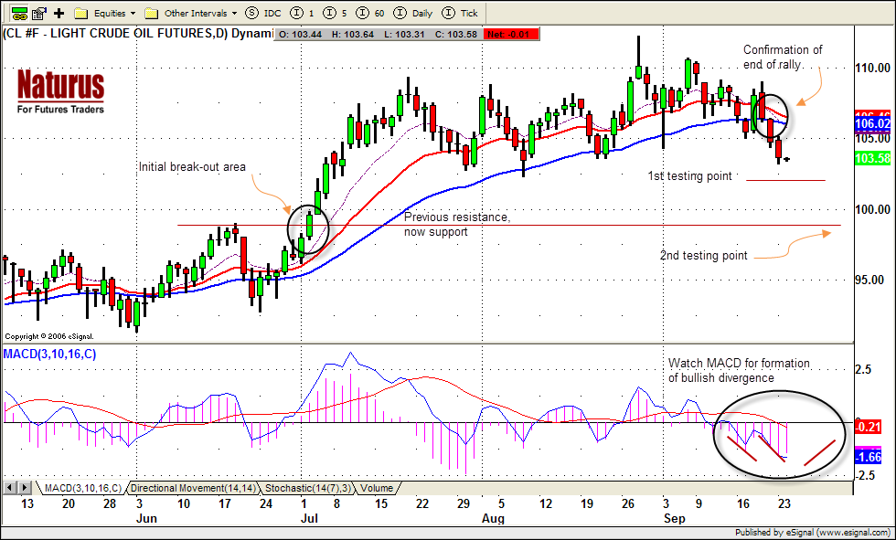The image size is (896, 540).
Task: Switch to the Volume study tab
Action: point(376,488)
